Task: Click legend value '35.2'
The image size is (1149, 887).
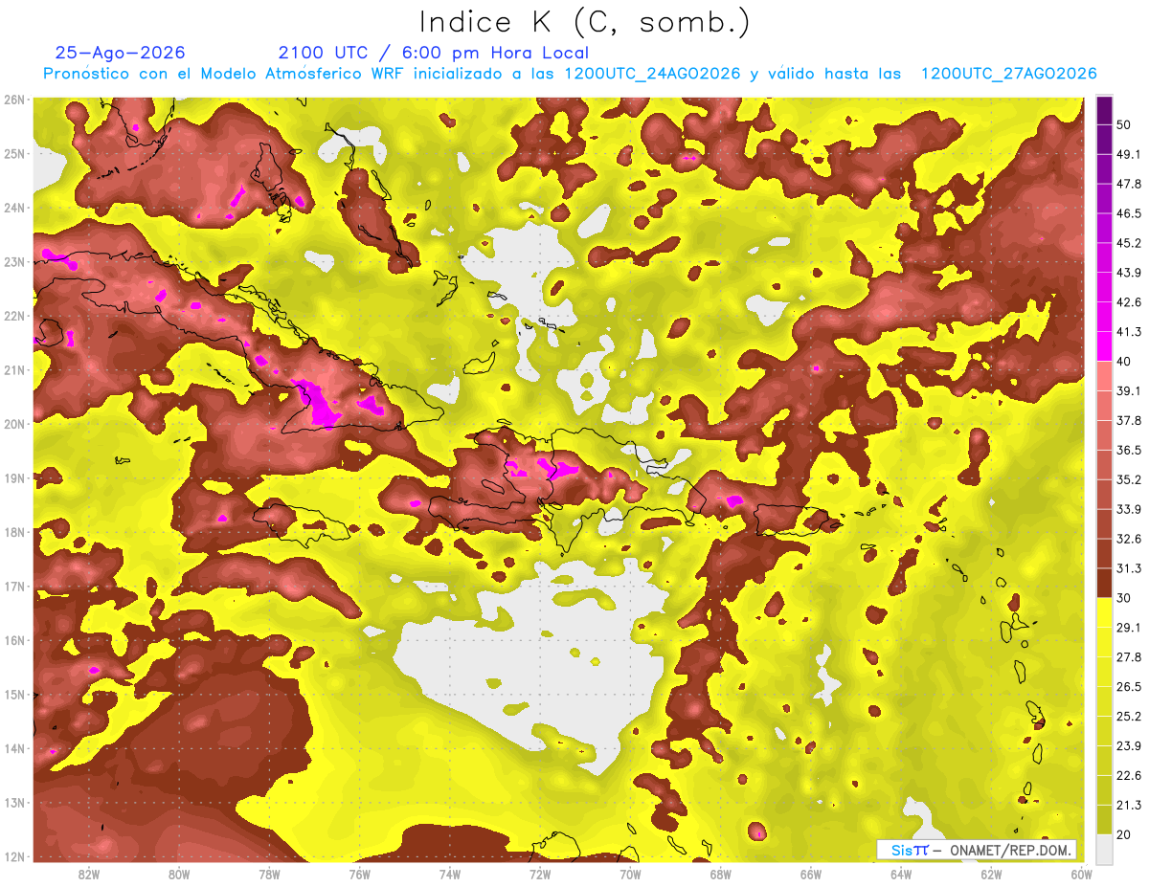Action: point(1128,479)
